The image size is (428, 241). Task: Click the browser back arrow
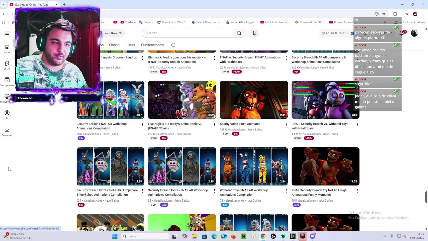[4, 14]
